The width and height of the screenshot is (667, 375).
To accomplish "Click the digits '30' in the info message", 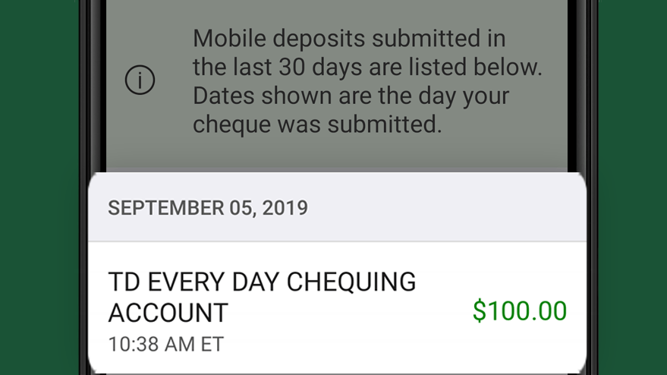I will [292, 67].
